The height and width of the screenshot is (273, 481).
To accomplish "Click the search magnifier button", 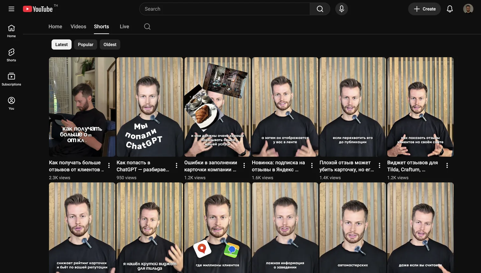I will click(320, 9).
